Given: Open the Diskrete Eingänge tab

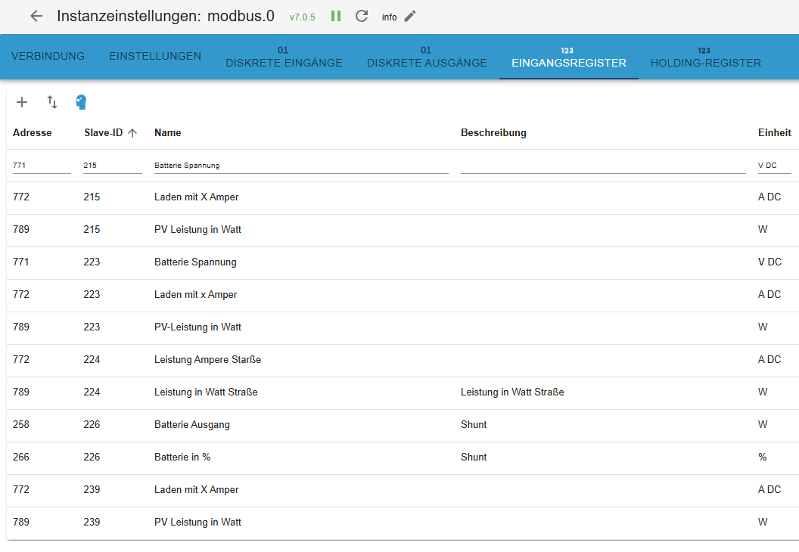Looking at the screenshot, I should (x=284, y=57).
